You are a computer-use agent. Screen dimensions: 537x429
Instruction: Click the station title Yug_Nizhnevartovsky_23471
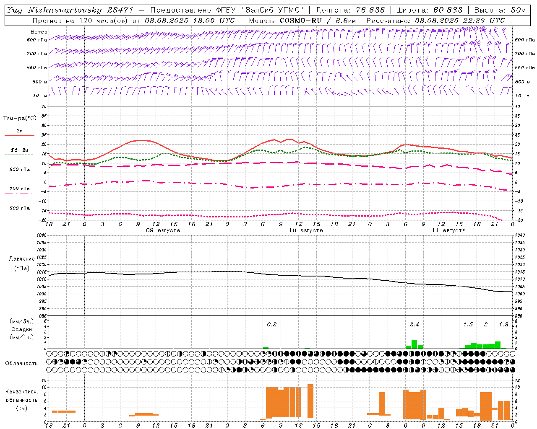tap(70, 10)
